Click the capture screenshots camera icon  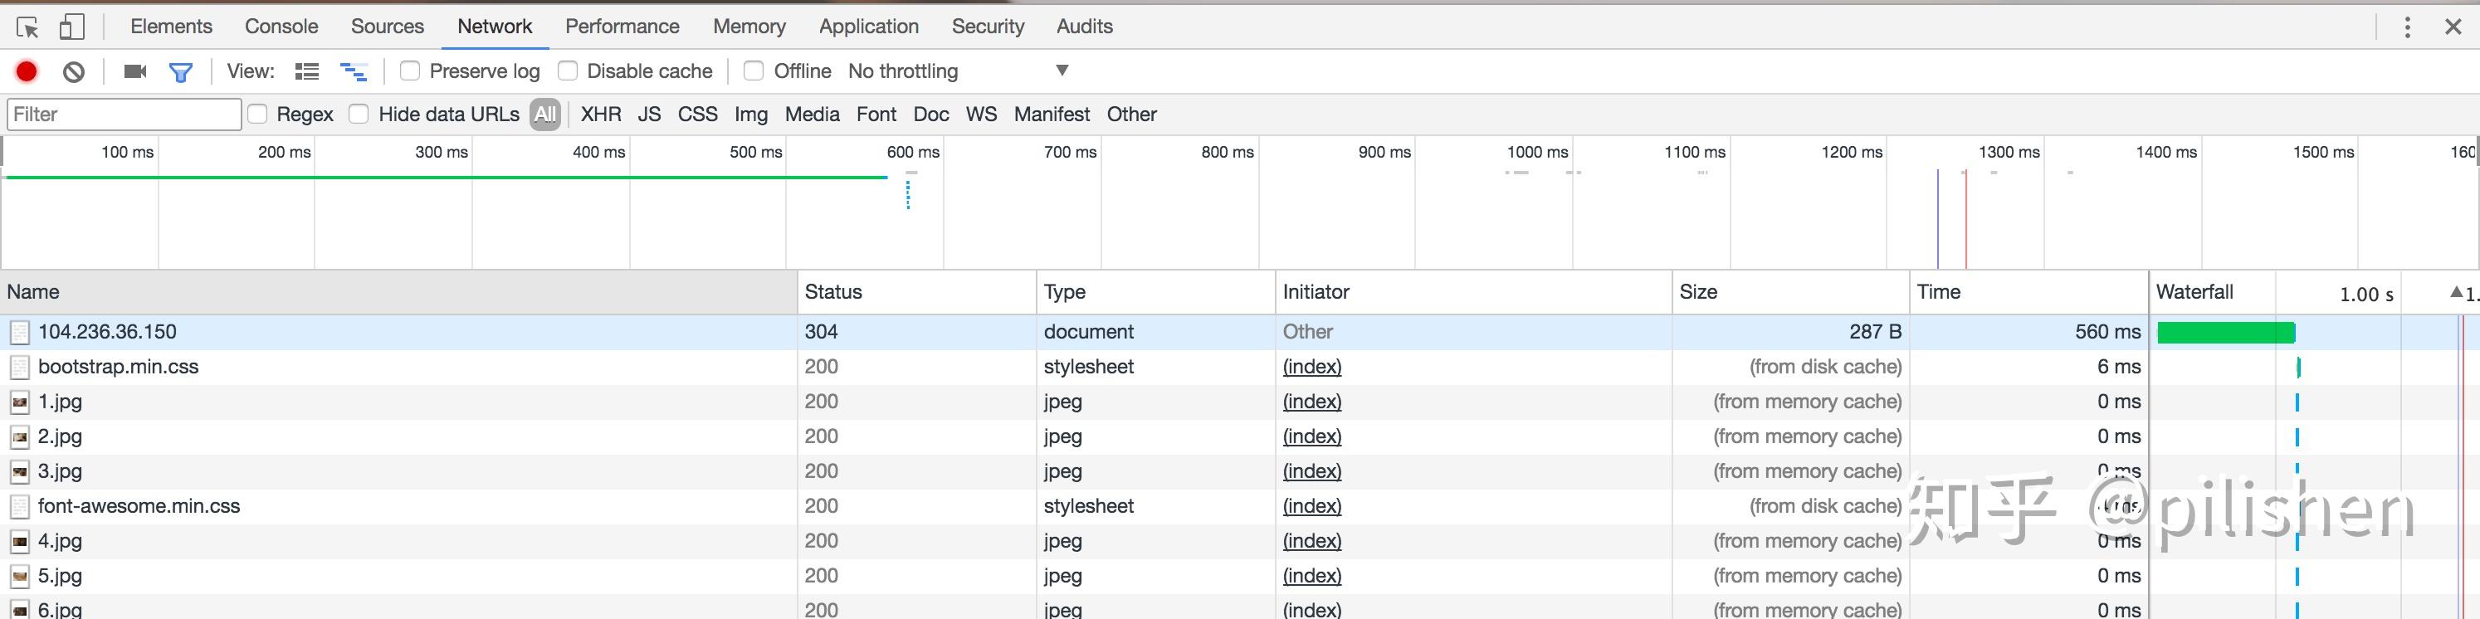coord(136,71)
